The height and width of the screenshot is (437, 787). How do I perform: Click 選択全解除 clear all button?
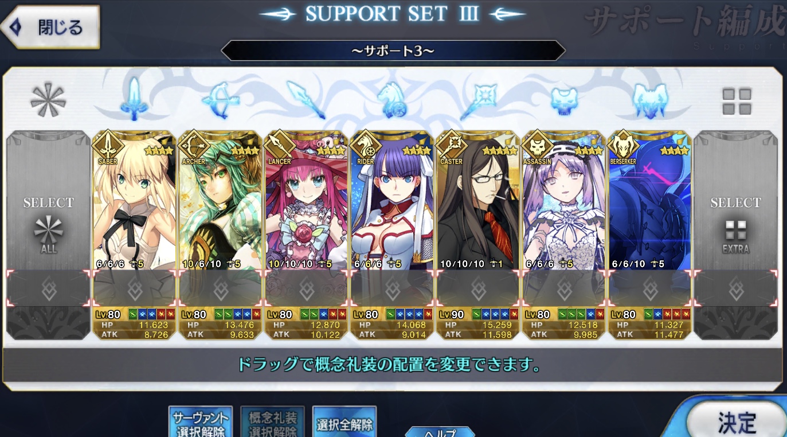click(344, 423)
